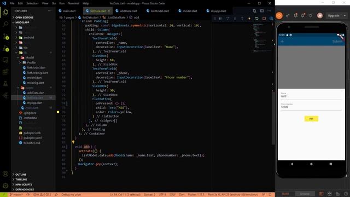Screen dimensions: 350x197
Task: Open the Explorer view in activity bar
Action: [5, 12]
